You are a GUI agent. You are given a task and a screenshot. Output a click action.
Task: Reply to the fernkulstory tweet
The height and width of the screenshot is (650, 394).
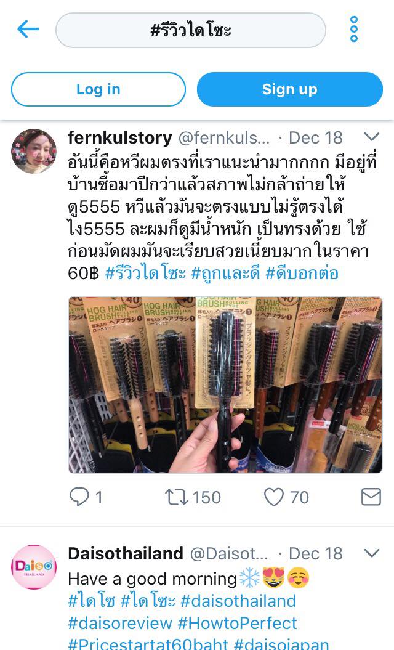tap(79, 497)
